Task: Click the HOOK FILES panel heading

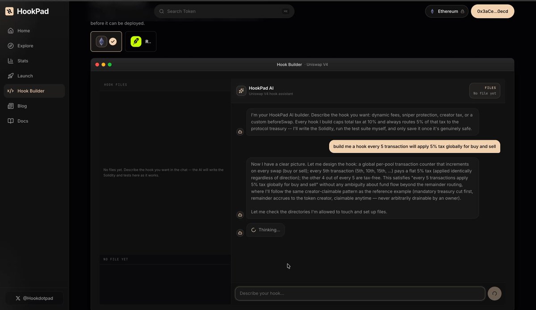Action: click(116, 85)
